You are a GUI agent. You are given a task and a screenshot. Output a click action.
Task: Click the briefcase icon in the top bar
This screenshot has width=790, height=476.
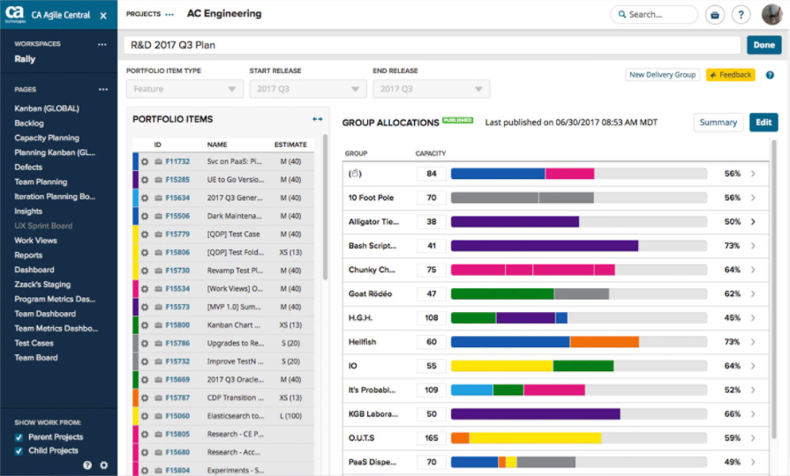[716, 15]
